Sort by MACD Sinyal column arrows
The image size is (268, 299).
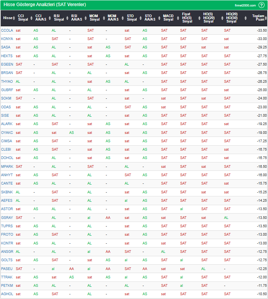point(178,18)
